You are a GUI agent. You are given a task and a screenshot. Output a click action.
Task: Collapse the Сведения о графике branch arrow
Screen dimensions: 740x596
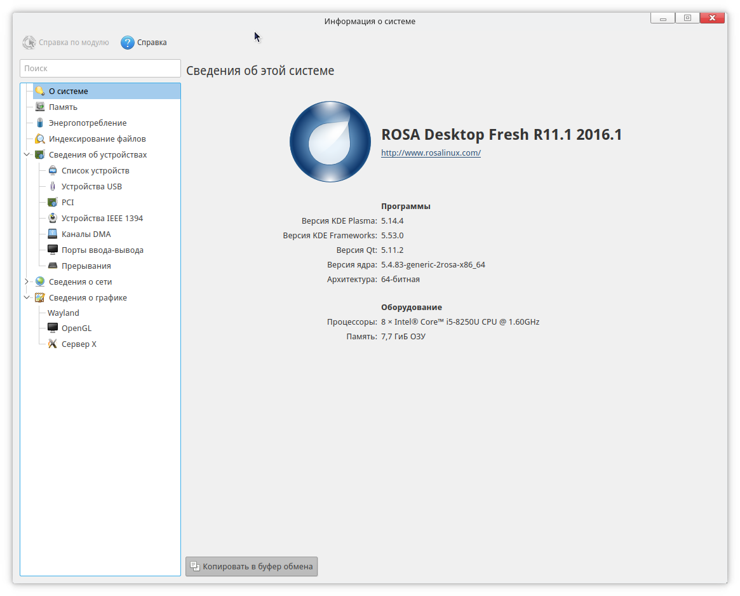pos(27,297)
